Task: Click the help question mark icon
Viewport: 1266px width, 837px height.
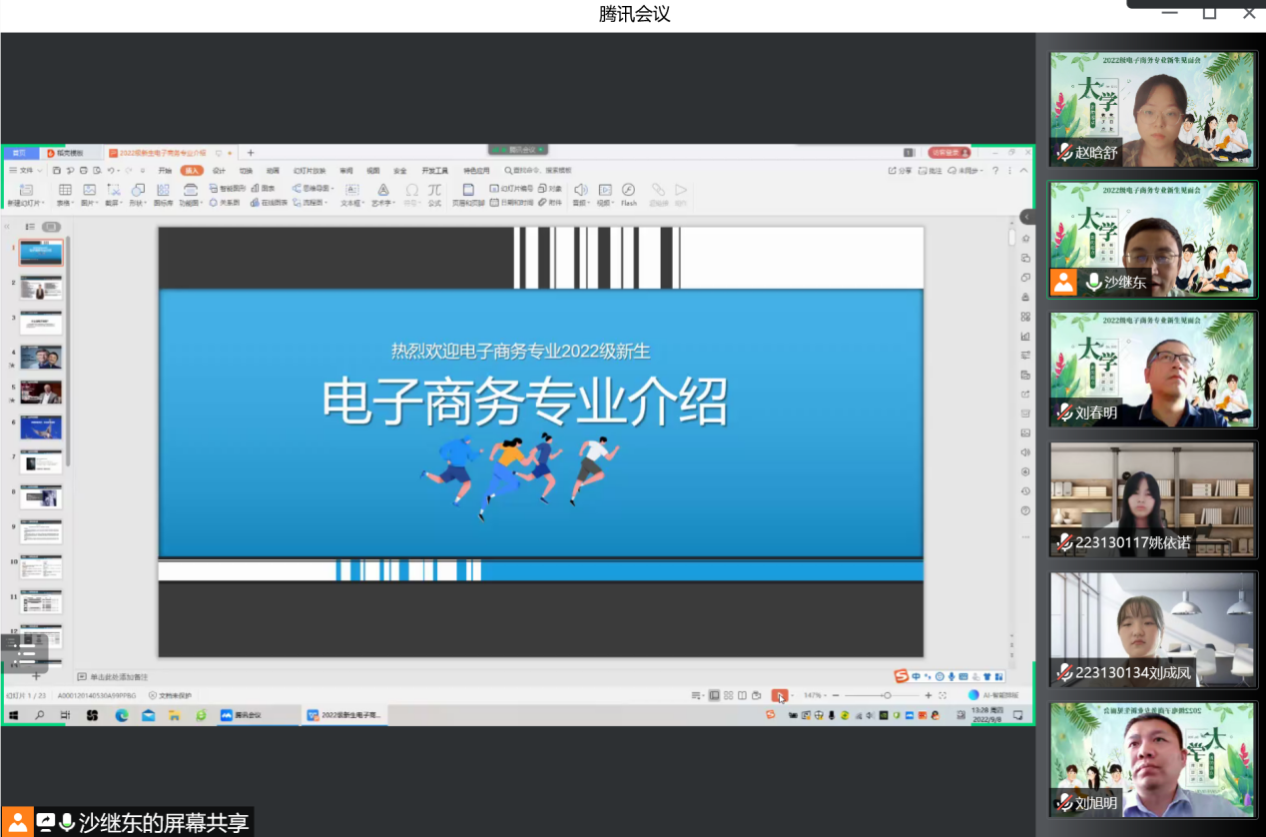Action: (x=995, y=171)
